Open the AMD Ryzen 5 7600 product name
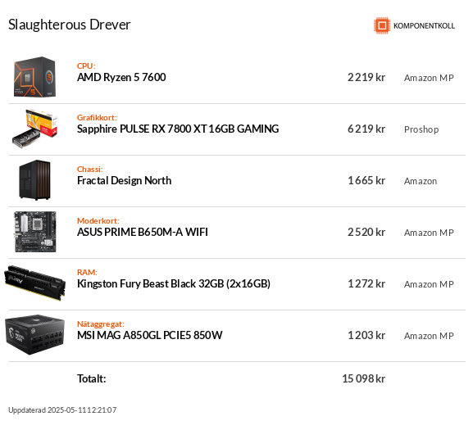Image resolution: width=473 pixels, height=421 pixels. coord(121,78)
